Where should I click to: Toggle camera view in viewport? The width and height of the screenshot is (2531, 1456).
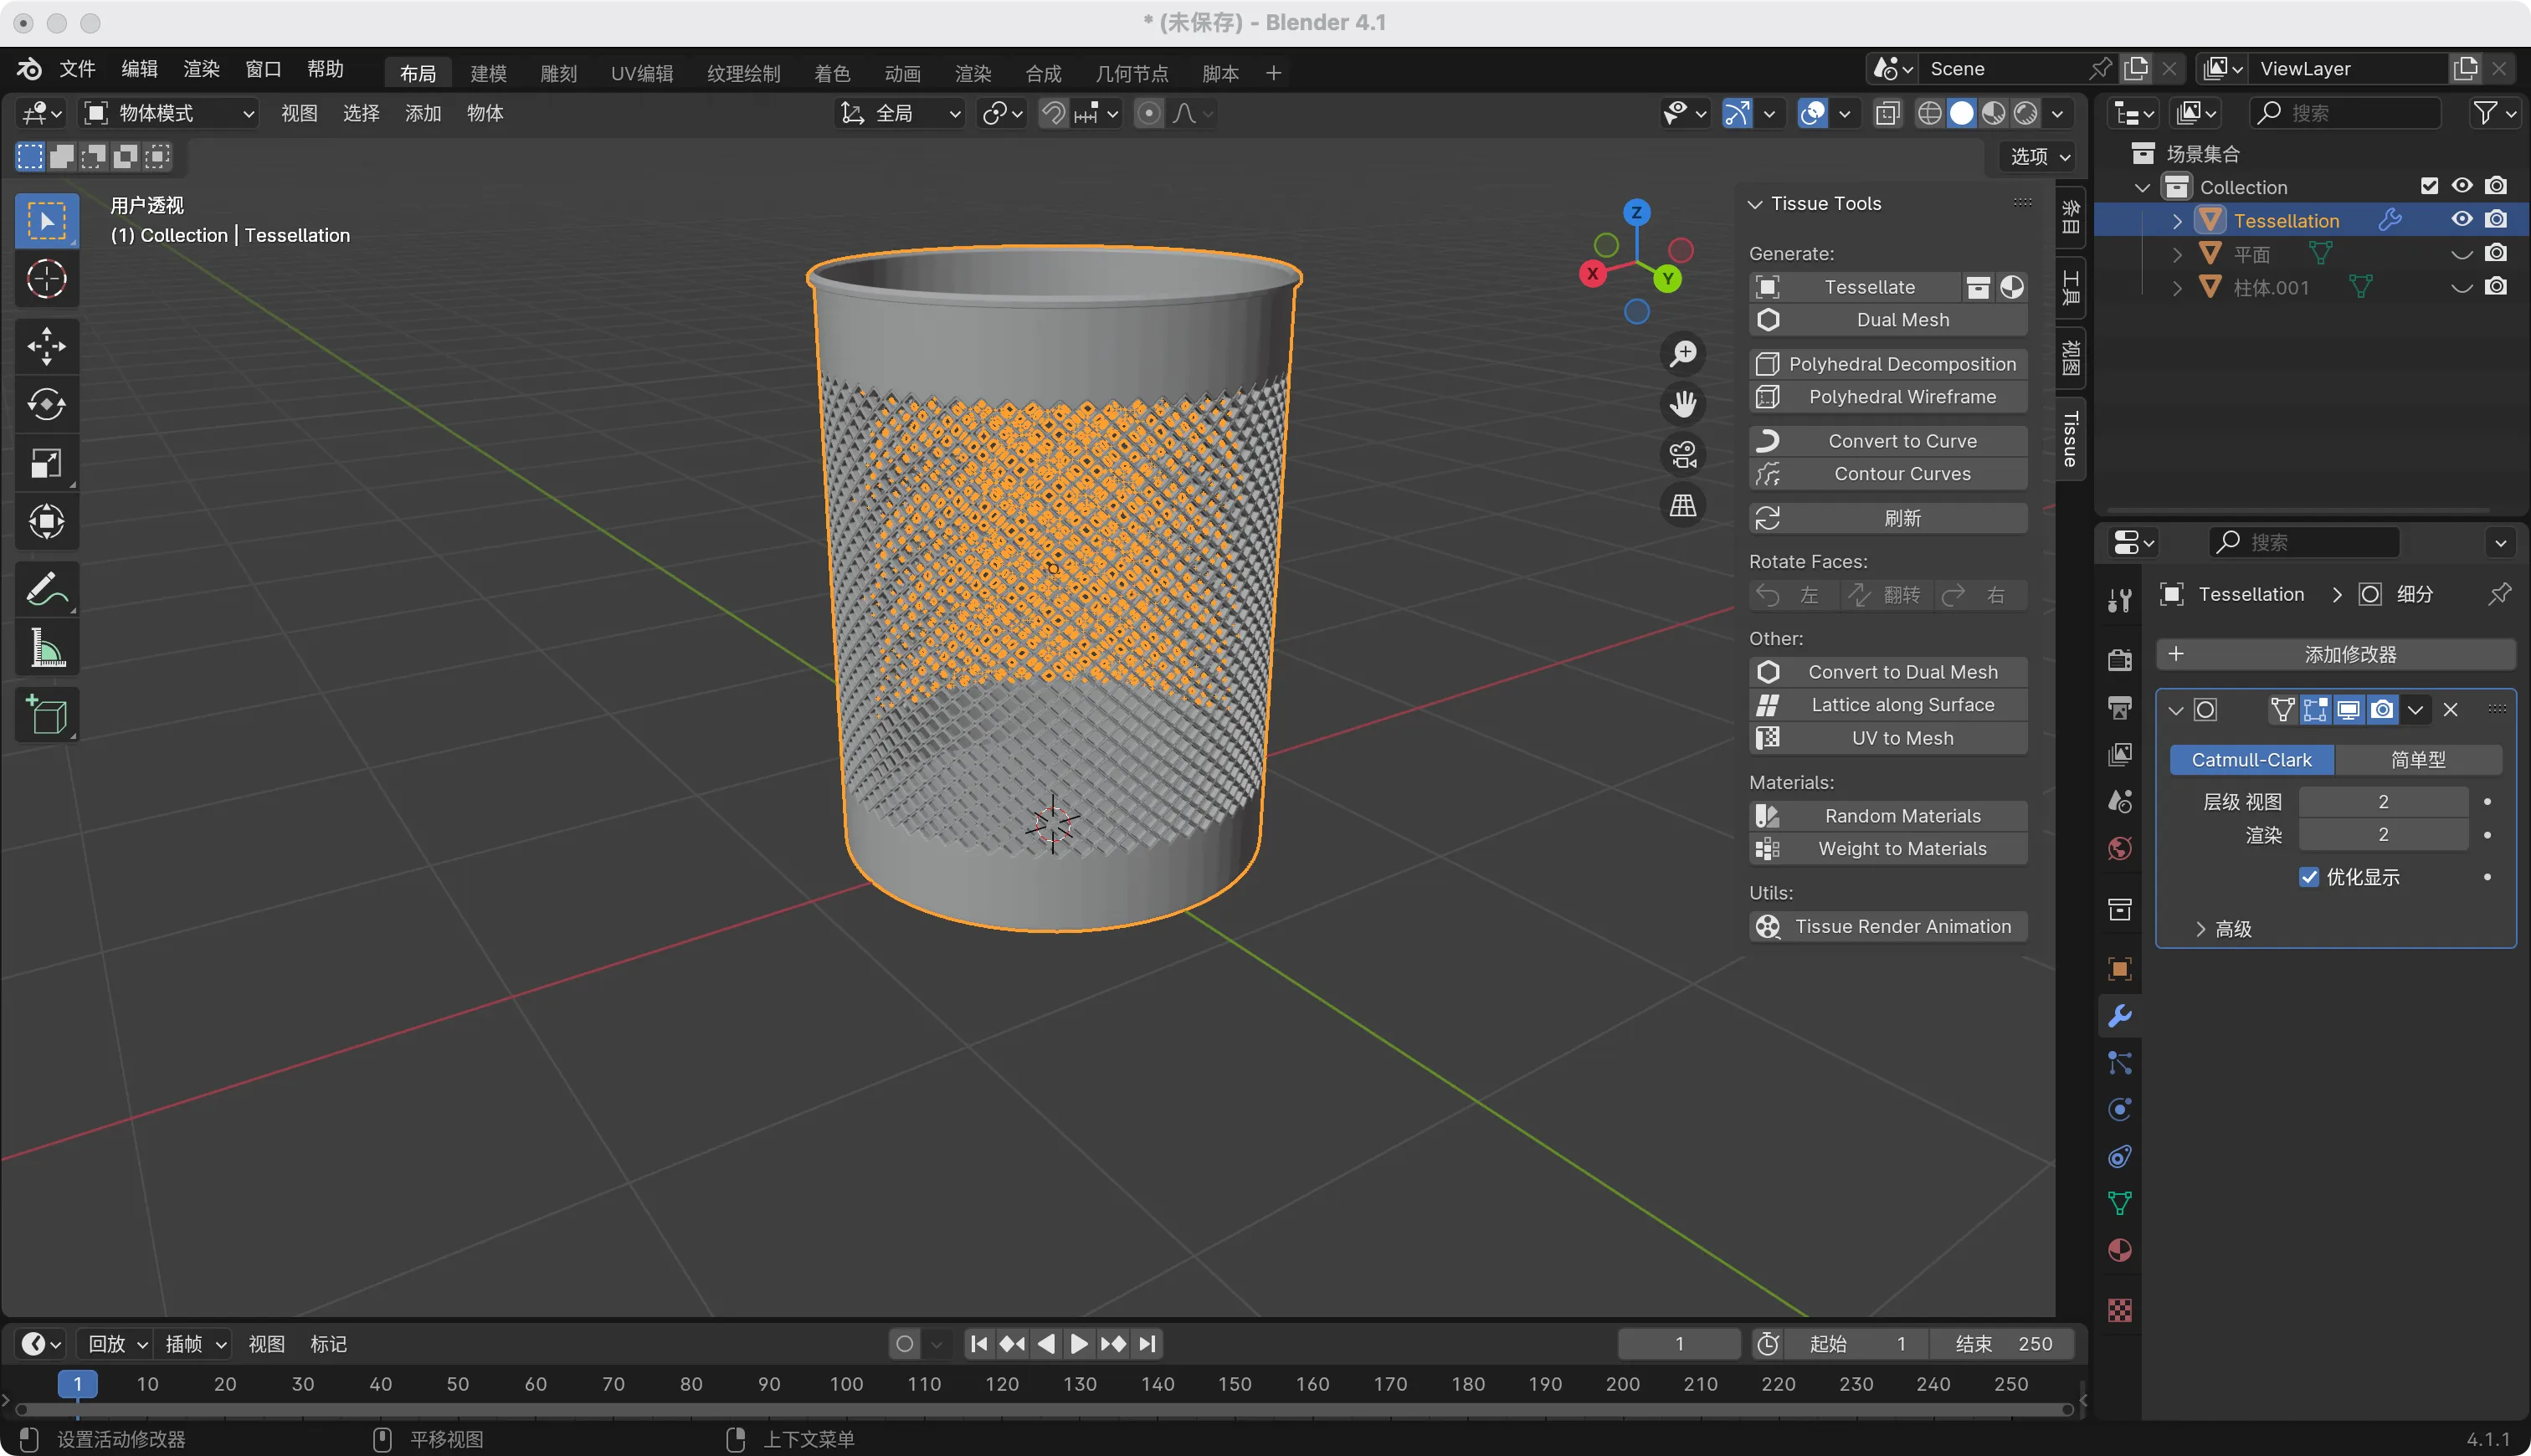coord(1683,455)
